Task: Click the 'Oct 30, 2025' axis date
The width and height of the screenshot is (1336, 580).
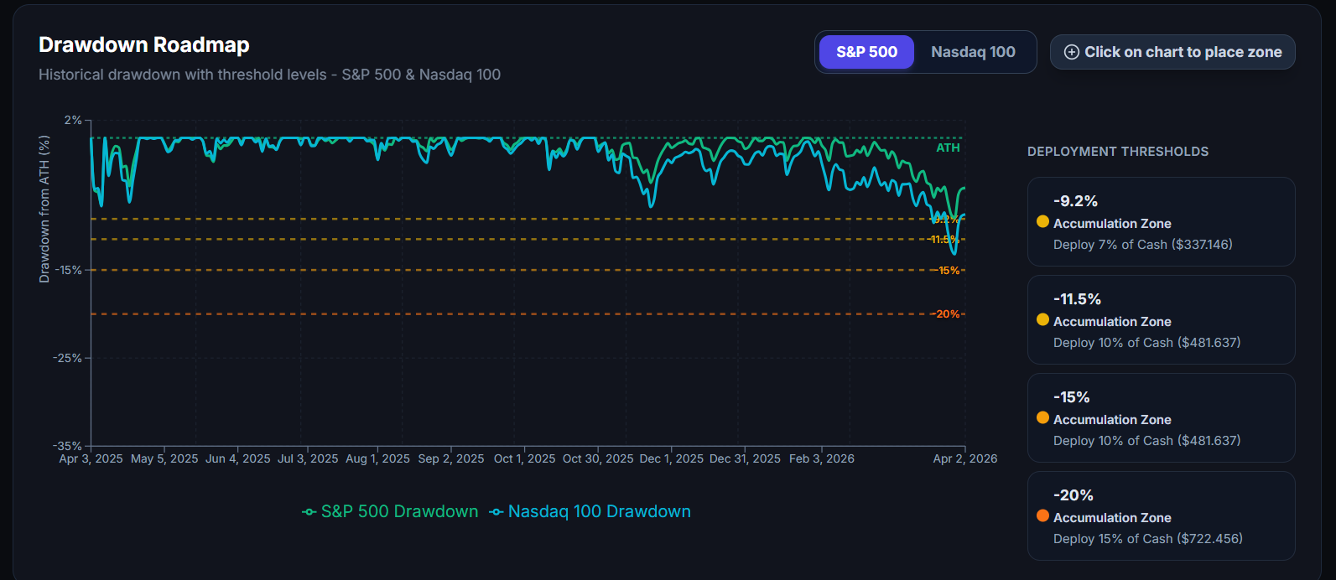Action: (x=598, y=458)
